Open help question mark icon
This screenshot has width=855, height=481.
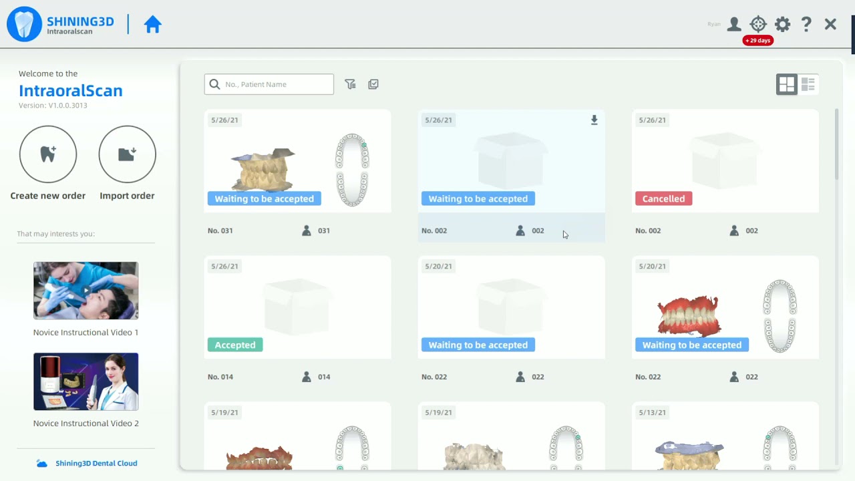click(806, 25)
